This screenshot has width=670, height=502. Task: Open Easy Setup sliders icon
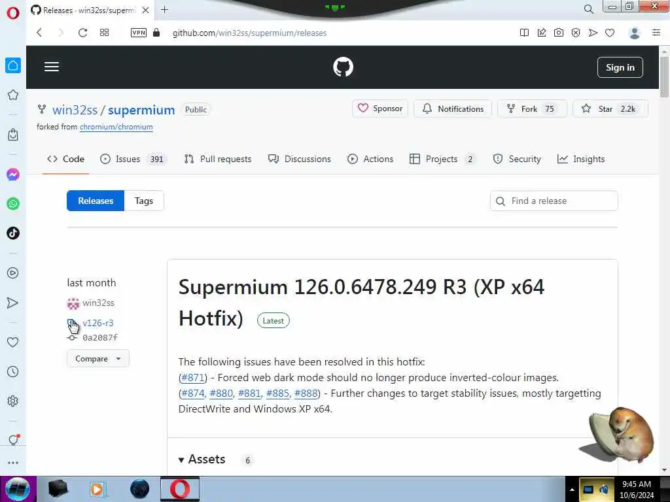(x=656, y=33)
